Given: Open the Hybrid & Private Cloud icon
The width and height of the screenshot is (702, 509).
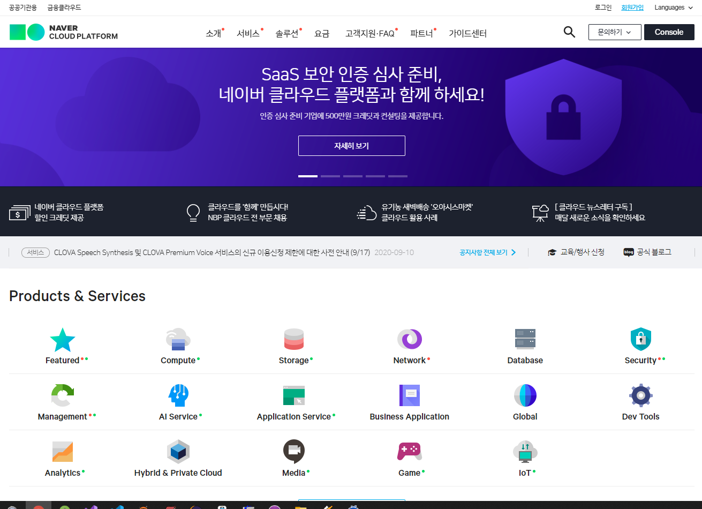Looking at the screenshot, I should coord(178,452).
